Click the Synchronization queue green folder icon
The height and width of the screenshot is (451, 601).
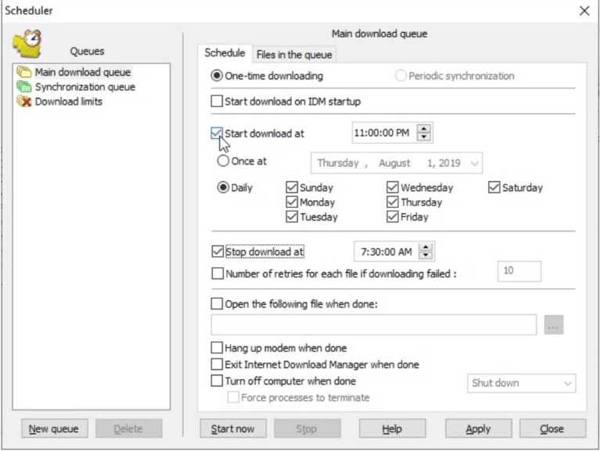[x=23, y=88]
